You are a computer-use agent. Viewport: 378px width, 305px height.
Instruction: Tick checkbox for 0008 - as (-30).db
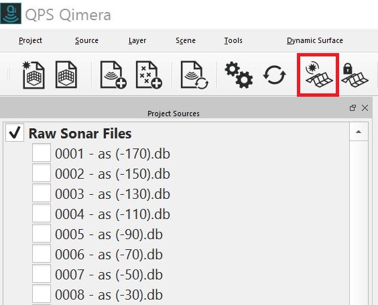pyautogui.click(x=42, y=294)
